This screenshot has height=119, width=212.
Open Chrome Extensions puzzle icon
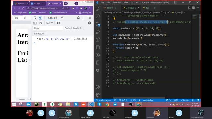click(x=81, y=8)
